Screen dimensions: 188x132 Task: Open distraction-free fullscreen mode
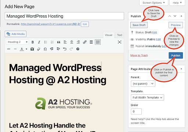click(x=119, y=42)
